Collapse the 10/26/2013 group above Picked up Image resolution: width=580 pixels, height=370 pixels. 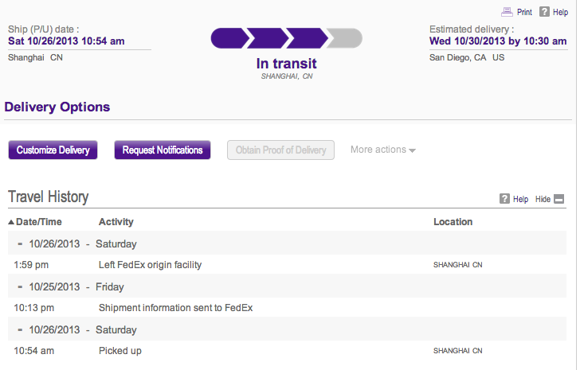coord(20,329)
